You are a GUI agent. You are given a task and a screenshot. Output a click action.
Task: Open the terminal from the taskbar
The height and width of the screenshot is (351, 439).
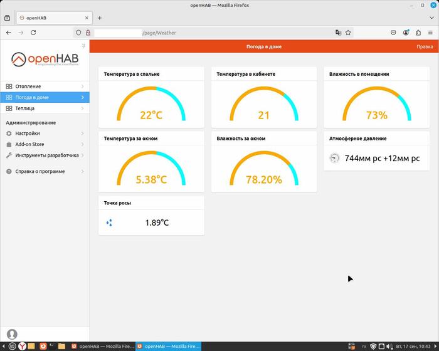[x=52, y=346]
